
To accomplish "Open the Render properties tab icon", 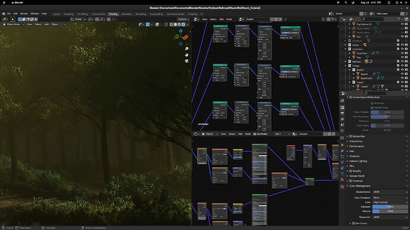I will click(x=342, y=108).
